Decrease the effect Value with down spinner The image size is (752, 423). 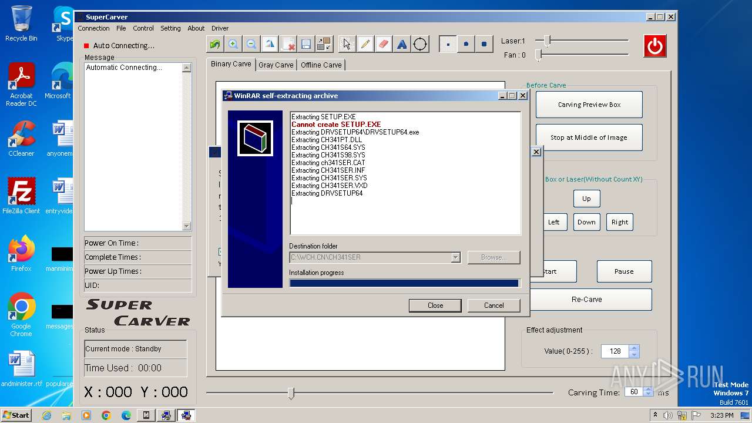(x=633, y=355)
